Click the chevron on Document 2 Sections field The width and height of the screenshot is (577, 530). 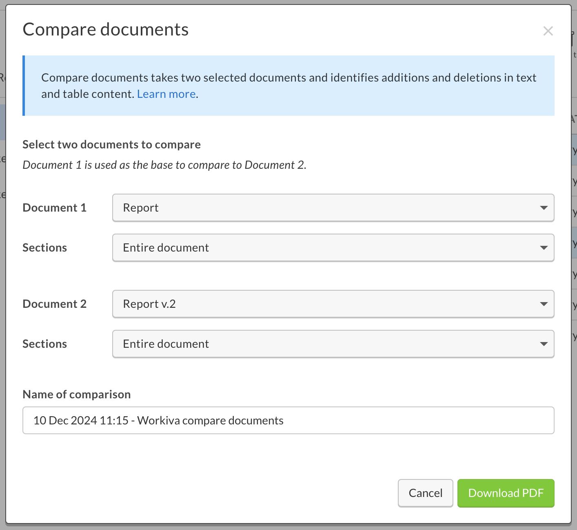coord(544,344)
